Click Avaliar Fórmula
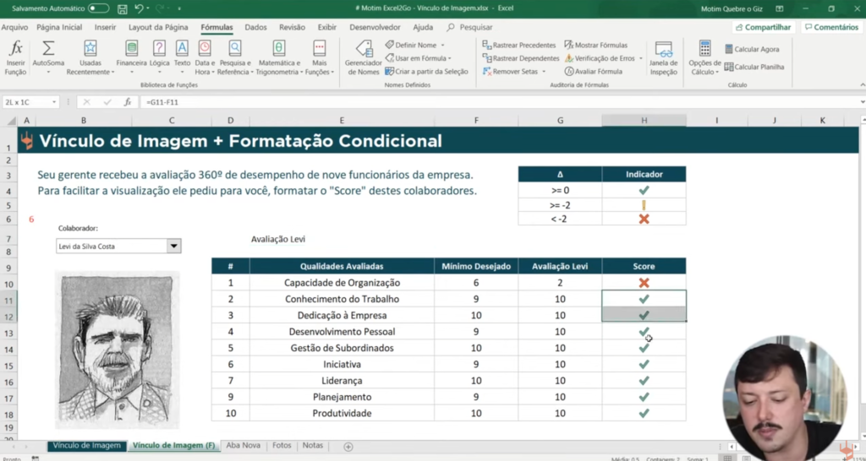The width and height of the screenshot is (866, 461). tap(593, 71)
